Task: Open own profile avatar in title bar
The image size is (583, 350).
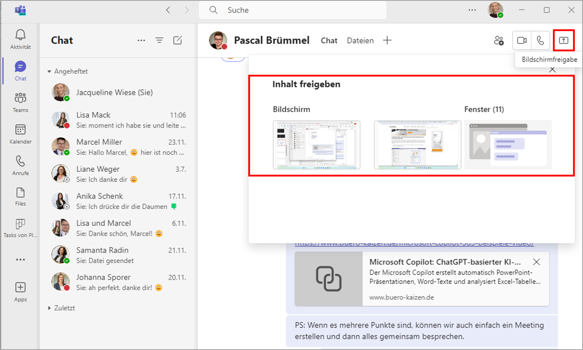Action: pos(496,10)
